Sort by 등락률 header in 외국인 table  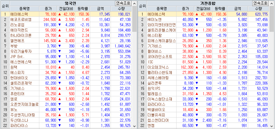[82, 9]
